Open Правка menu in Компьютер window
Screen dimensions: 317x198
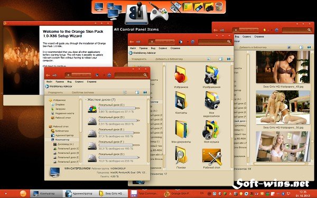coord(60,82)
